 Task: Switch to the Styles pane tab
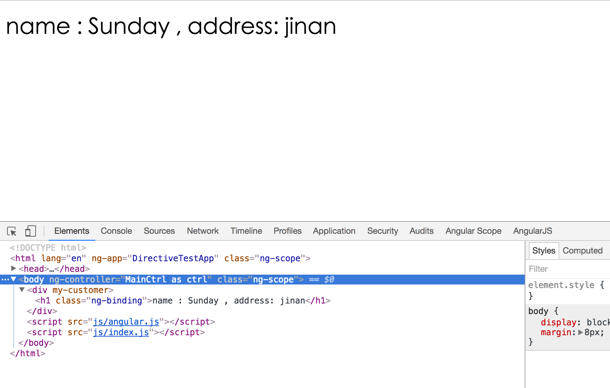[544, 251]
